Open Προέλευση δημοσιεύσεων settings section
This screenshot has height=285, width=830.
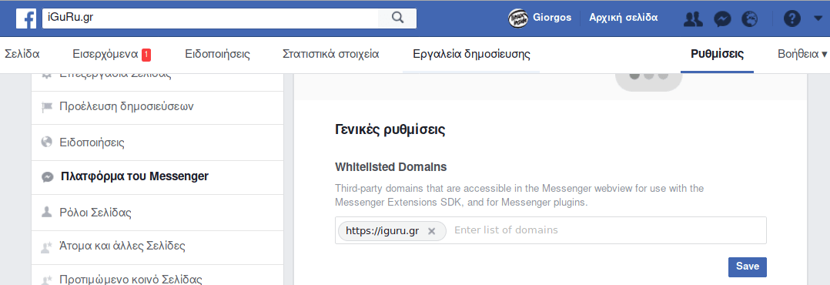[158, 107]
